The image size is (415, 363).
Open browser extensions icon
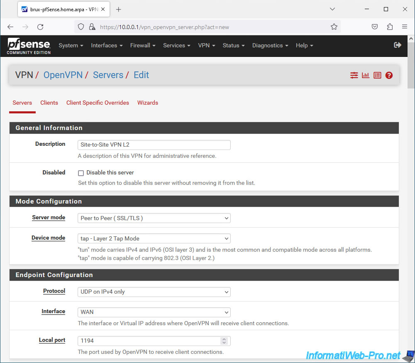pos(390,27)
